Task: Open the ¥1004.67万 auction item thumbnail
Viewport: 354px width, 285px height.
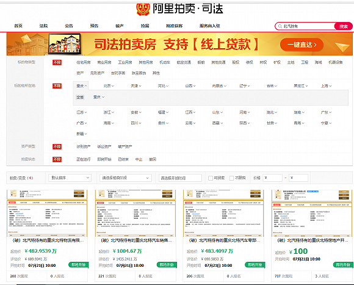Action: point(135,213)
